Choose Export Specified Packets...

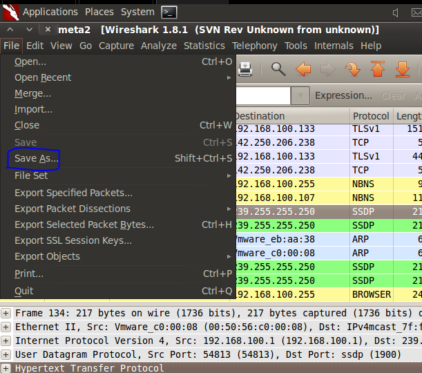(118, 193)
